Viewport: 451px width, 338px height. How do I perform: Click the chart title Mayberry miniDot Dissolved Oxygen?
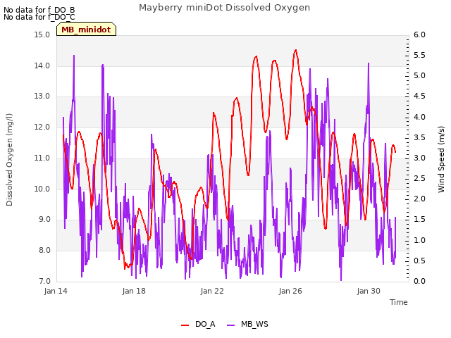tap(224, 8)
